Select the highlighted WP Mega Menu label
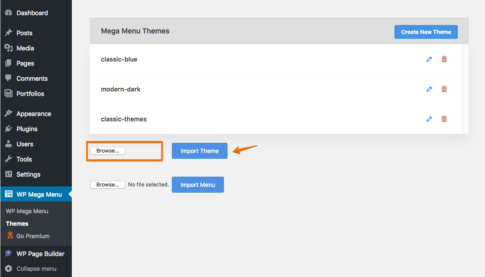Image resolution: width=485 pixels, height=277 pixels. 39,194
